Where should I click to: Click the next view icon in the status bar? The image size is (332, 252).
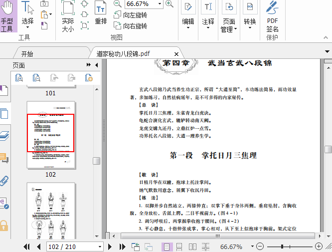pyautogui.click(x=149, y=247)
